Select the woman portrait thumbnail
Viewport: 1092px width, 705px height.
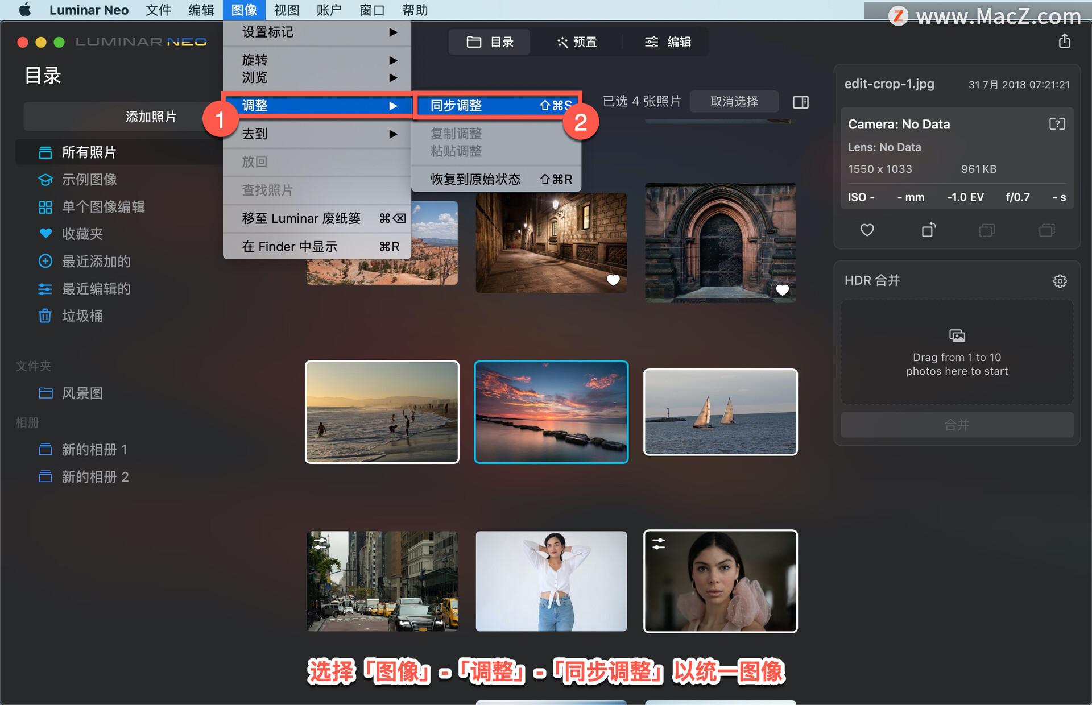720,581
